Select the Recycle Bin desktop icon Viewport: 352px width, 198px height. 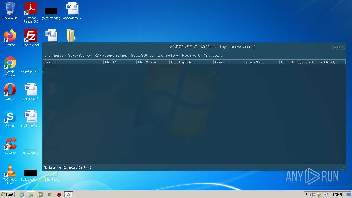click(x=10, y=11)
